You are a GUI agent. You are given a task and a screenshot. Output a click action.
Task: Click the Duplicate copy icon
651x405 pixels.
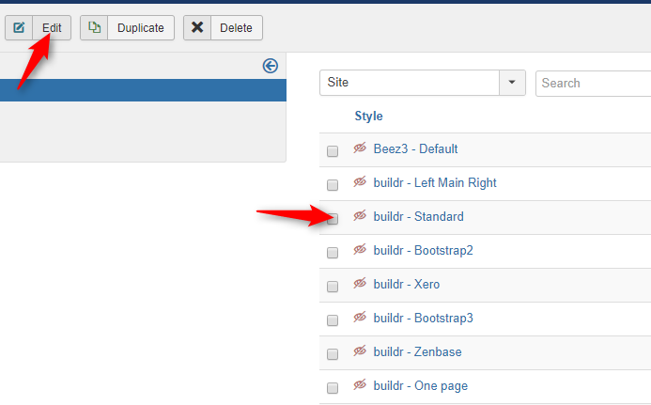[94, 27]
